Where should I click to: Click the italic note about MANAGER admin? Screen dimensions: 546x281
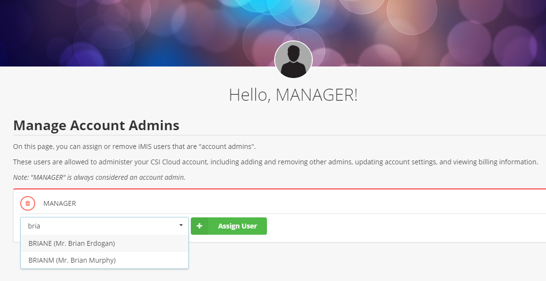tap(99, 177)
